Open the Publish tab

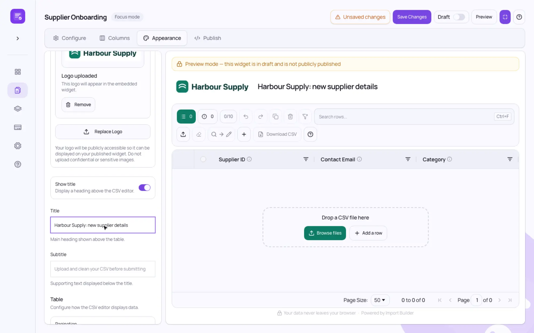(207, 38)
